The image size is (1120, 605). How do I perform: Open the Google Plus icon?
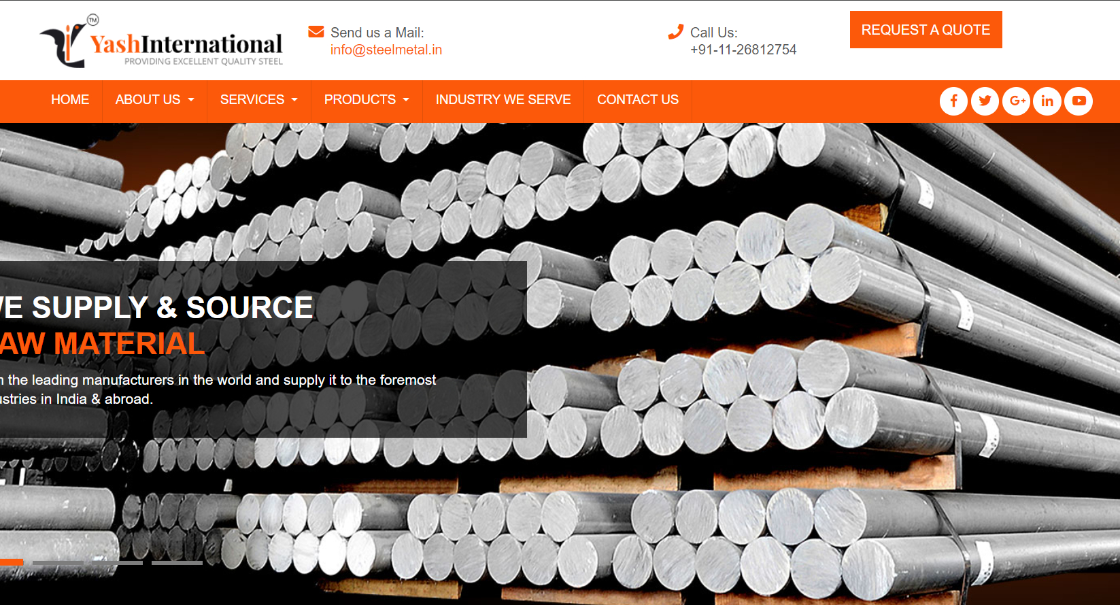point(1017,101)
